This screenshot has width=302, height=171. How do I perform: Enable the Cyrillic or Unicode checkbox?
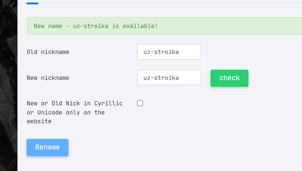(x=140, y=103)
